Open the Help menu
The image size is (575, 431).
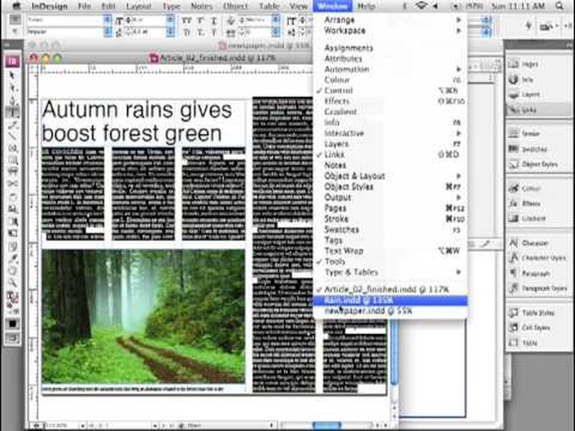click(x=366, y=6)
